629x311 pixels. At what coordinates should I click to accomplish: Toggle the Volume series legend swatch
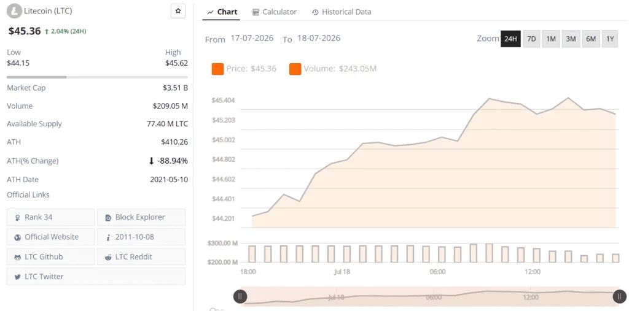(295, 69)
